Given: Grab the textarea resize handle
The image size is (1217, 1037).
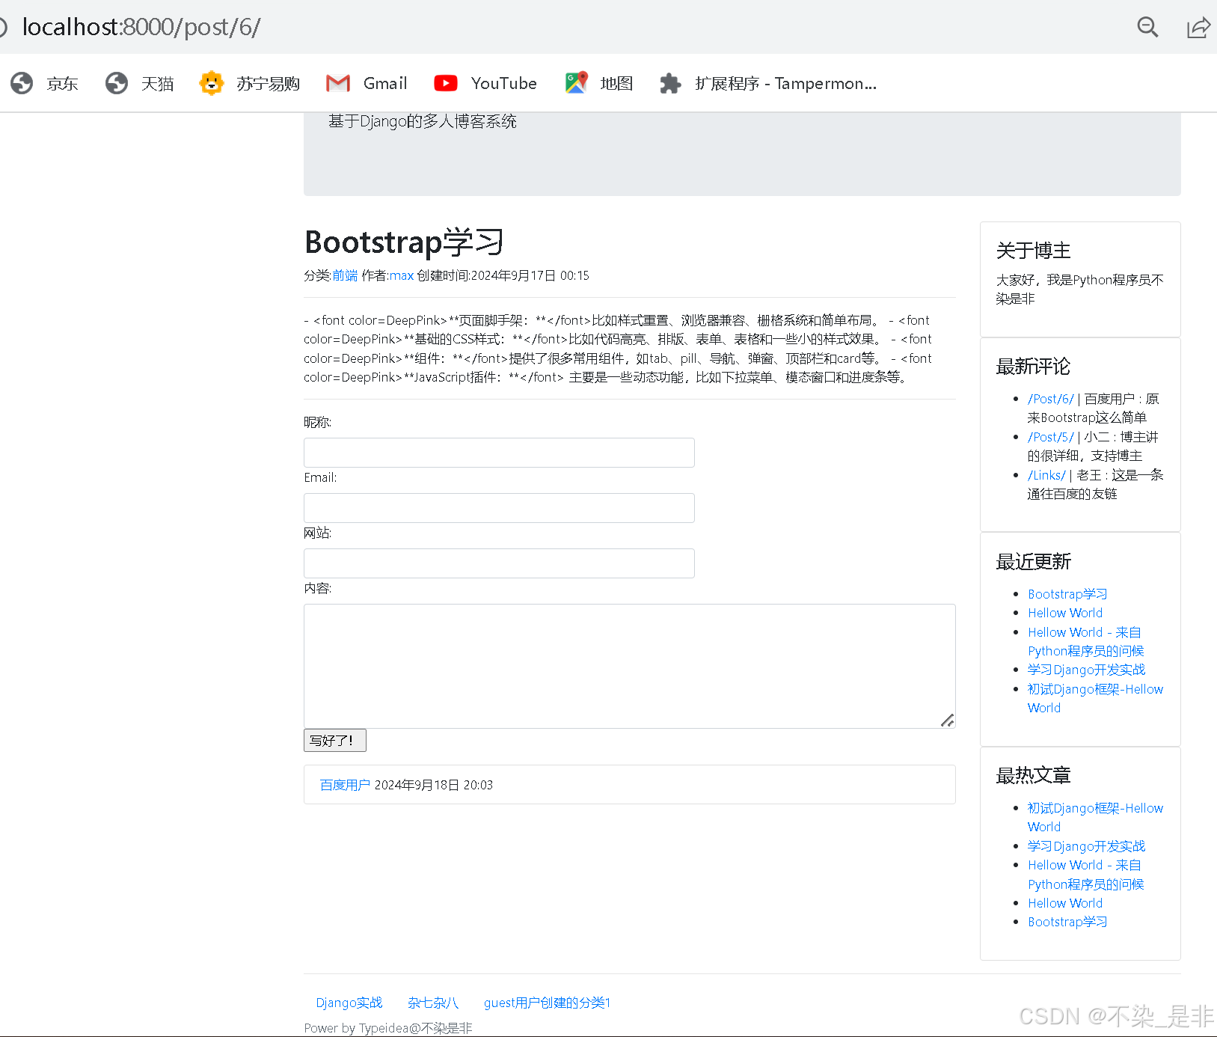Looking at the screenshot, I should tap(947, 721).
